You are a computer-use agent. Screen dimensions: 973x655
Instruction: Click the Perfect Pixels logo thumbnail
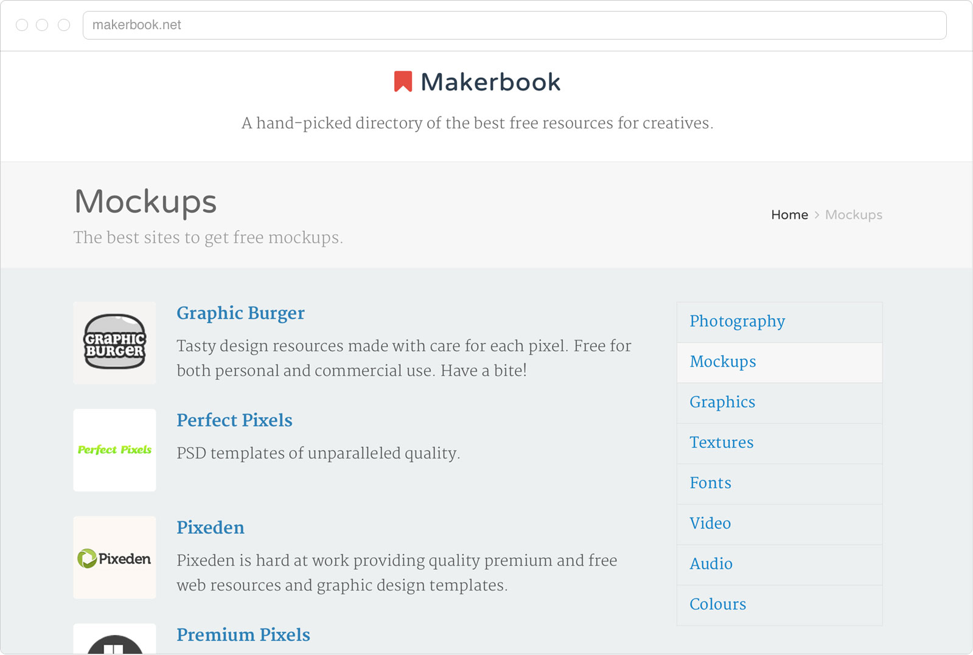[x=114, y=450]
